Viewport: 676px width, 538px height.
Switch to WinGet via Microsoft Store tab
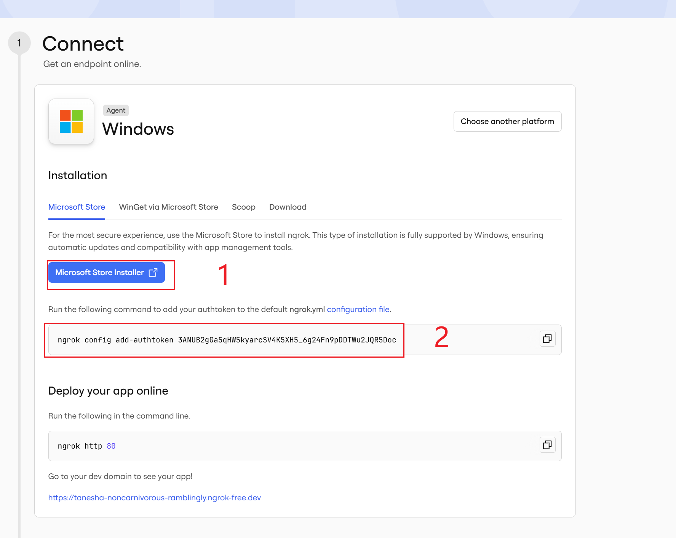point(168,207)
